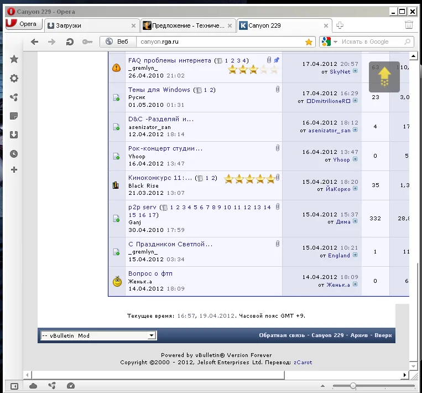Adjust the zoom slider in status bar
This screenshot has width=422, height=393.
(353, 386)
